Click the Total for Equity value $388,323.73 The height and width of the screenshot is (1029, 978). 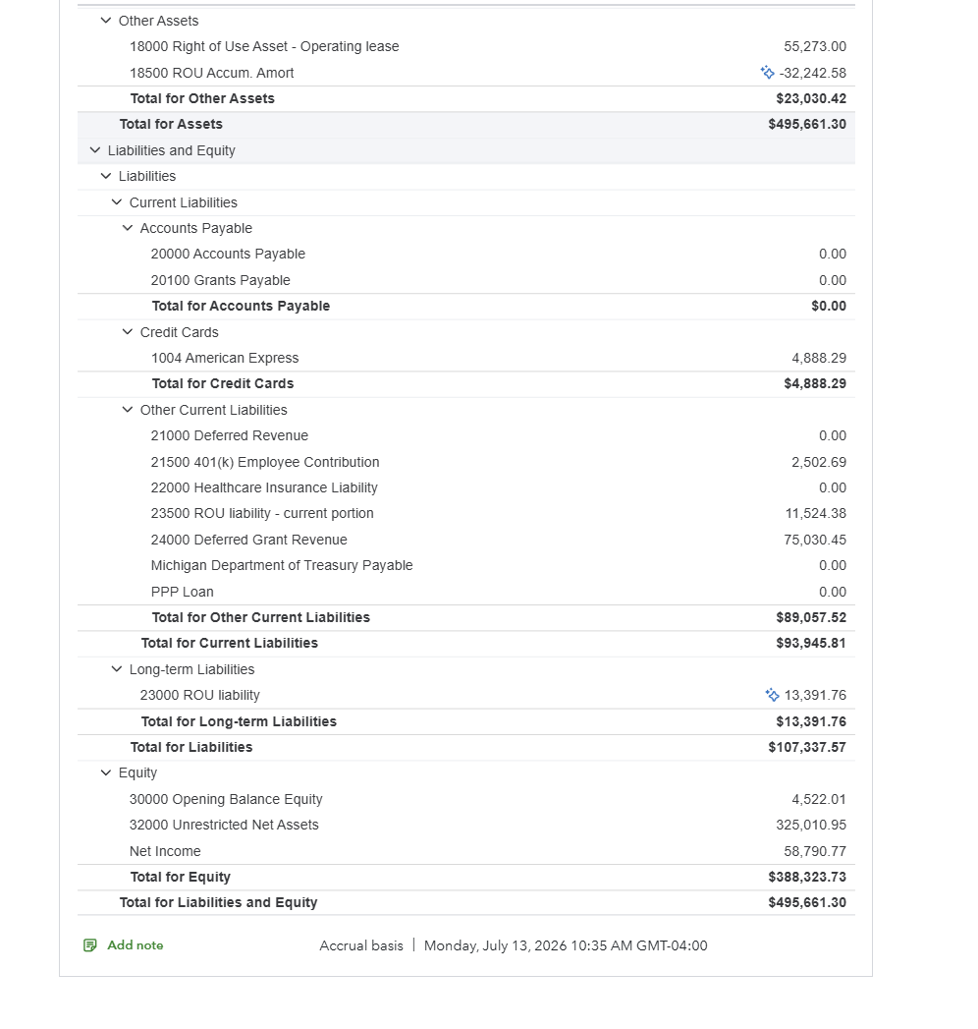tap(807, 877)
